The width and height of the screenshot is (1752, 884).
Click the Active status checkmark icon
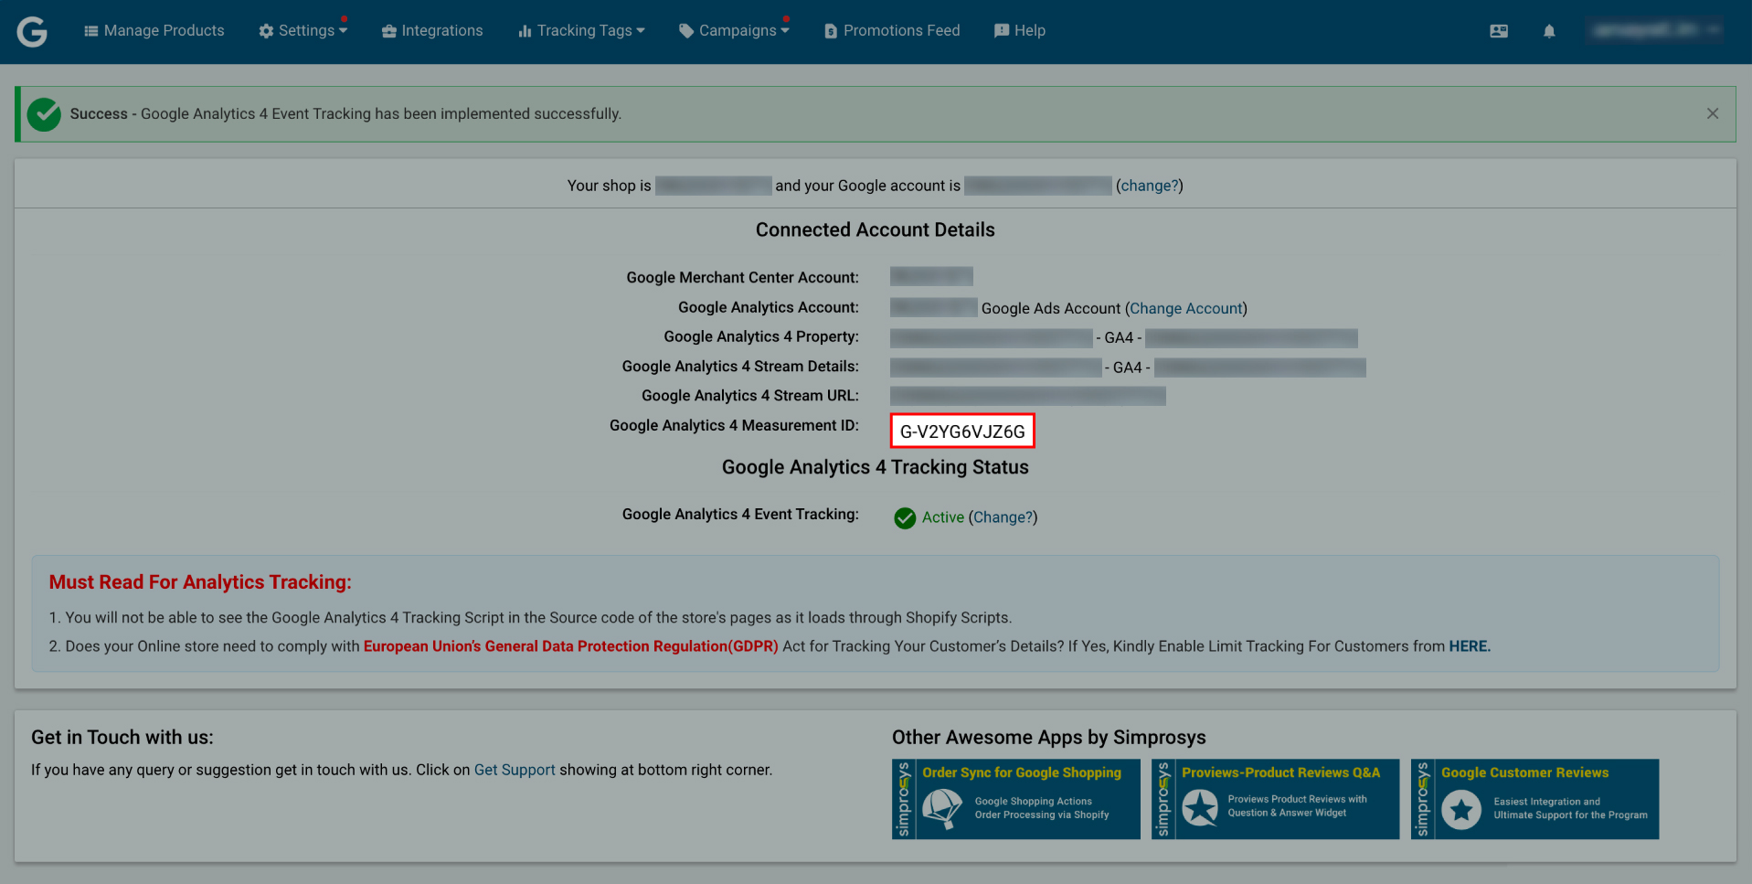(905, 518)
